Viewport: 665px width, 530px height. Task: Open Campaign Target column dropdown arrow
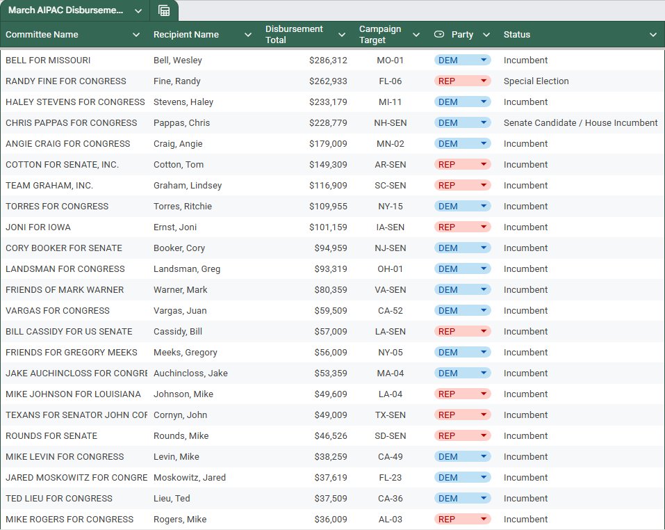[x=416, y=35]
